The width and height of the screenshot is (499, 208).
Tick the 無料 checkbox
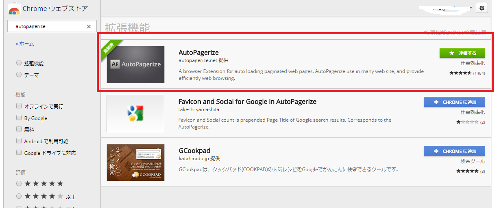[19, 129]
